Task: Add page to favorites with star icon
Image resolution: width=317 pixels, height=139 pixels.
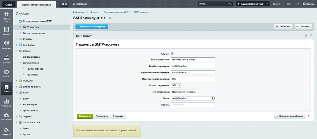Action: tap(110, 18)
